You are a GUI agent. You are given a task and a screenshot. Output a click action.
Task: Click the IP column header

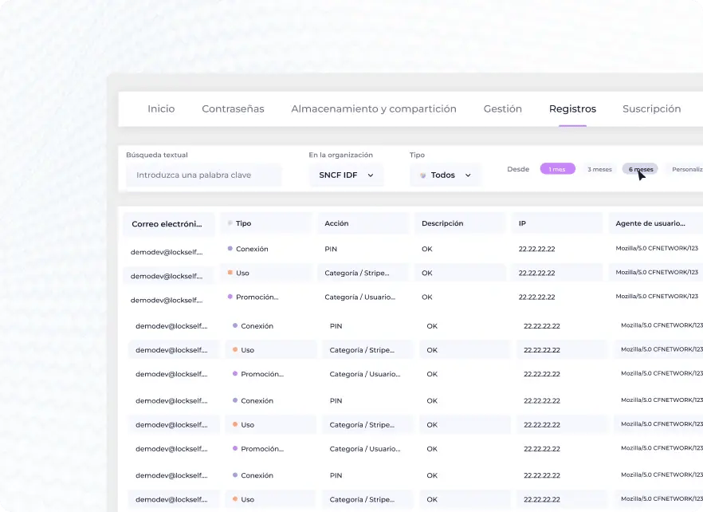click(556, 223)
